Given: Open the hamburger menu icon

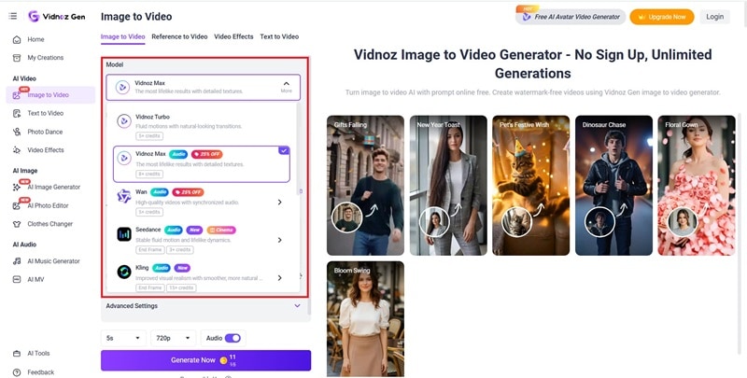Looking at the screenshot, I should coord(13,16).
